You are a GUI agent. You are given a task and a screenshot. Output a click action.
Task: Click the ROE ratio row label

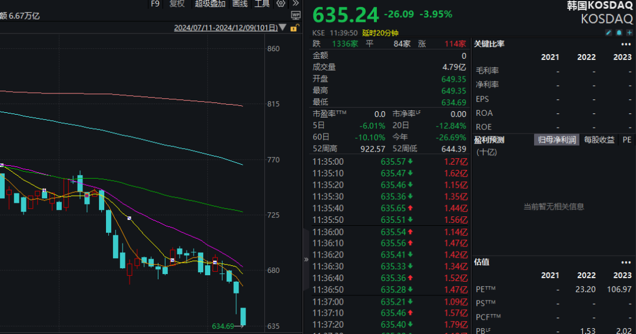point(483,126)
